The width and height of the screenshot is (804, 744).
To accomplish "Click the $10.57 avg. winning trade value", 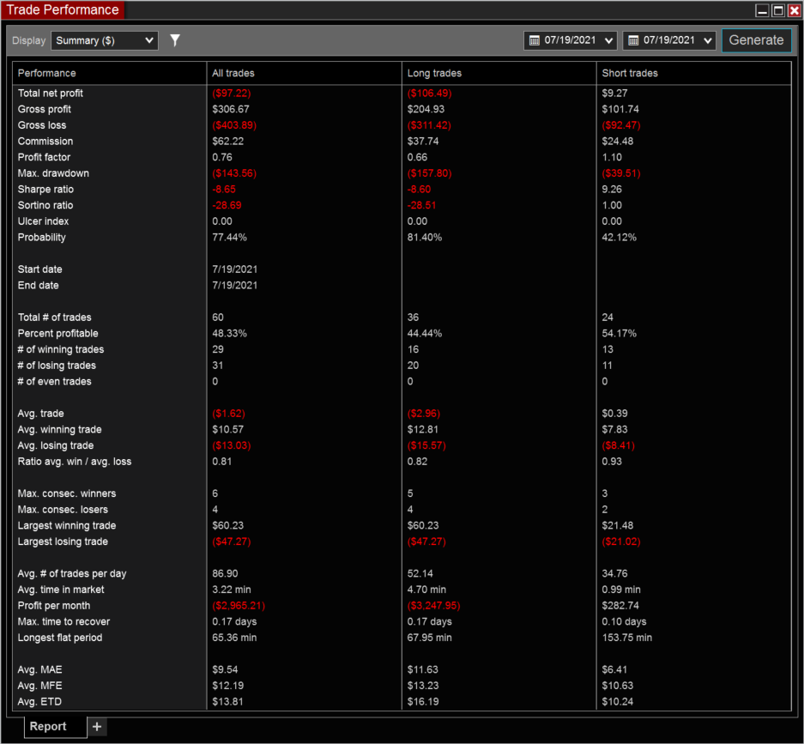I will pos(227,429).
